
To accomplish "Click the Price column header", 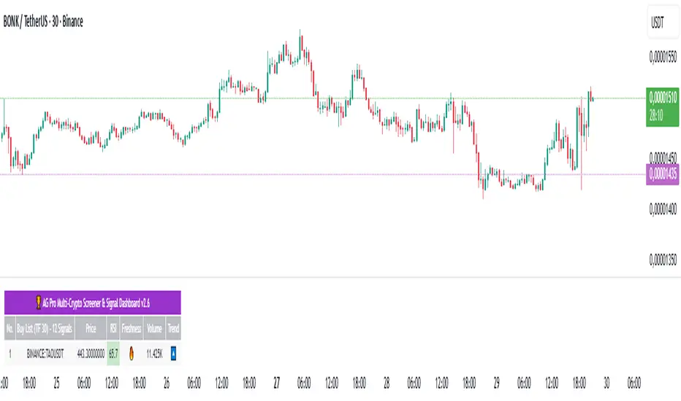I will [x=91, y=328].
